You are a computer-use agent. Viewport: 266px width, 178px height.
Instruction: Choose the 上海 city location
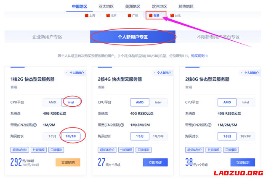[x=90, y=16]
